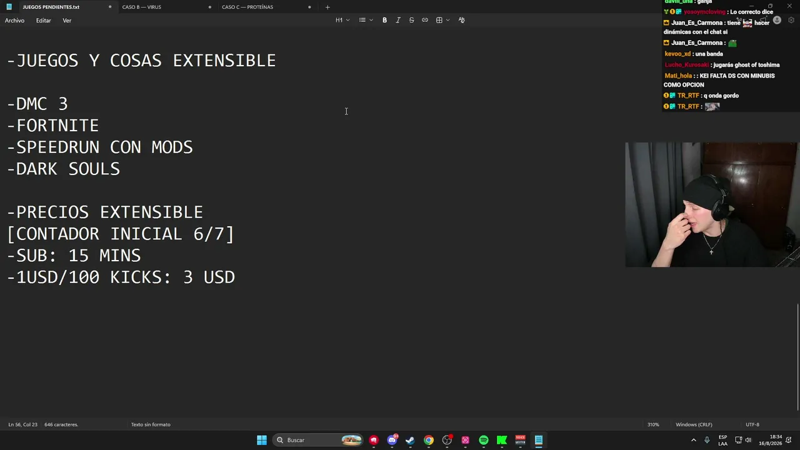Open the Kick app from the taskbar
The height and width of the screenshot is (450, 800).
coord(502,440)
